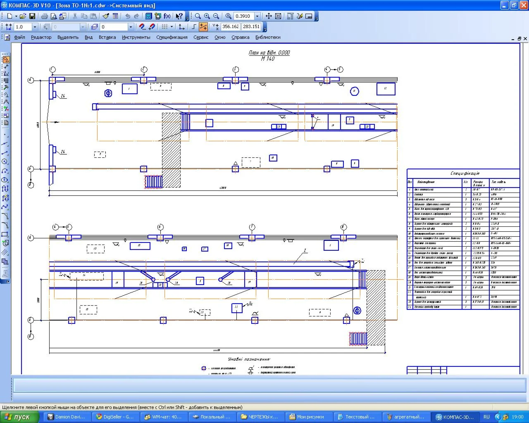
Task: Open the Инструменты menu
Action: coord(136,37)
